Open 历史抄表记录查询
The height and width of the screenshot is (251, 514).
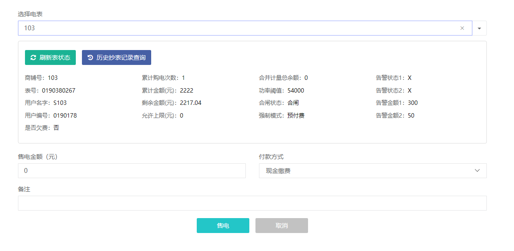click(117, 57)
